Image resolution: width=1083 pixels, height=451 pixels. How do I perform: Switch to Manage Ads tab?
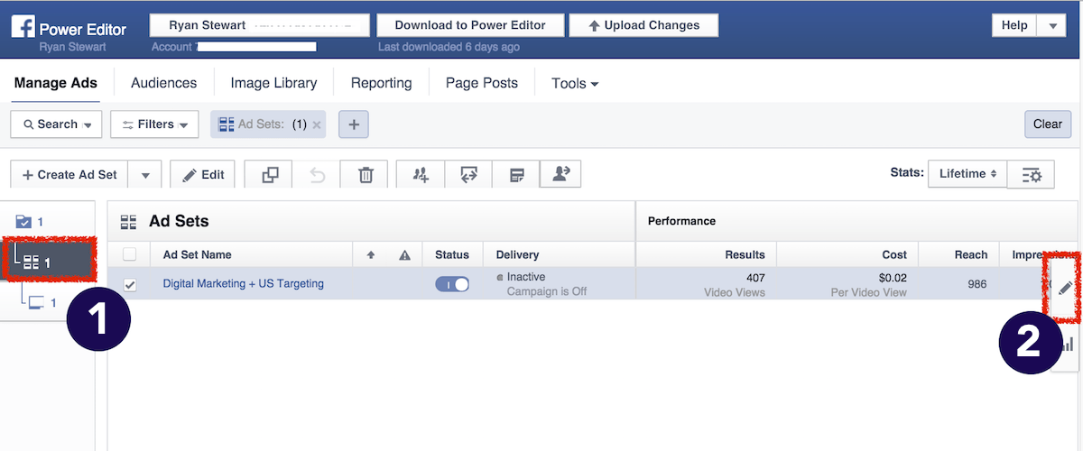pyautogui.click(x=56, y=83)
